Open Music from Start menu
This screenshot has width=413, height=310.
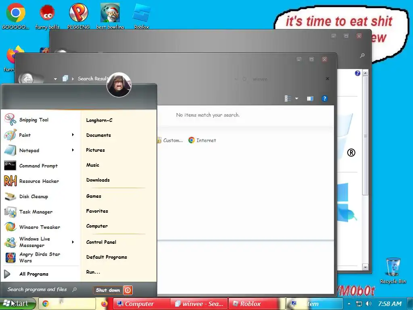click(93, 165)
